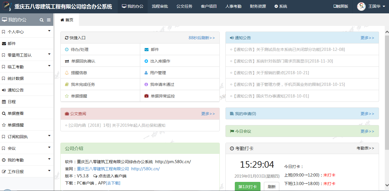Click the gear 系统 menu item

(x=281, y=6)
